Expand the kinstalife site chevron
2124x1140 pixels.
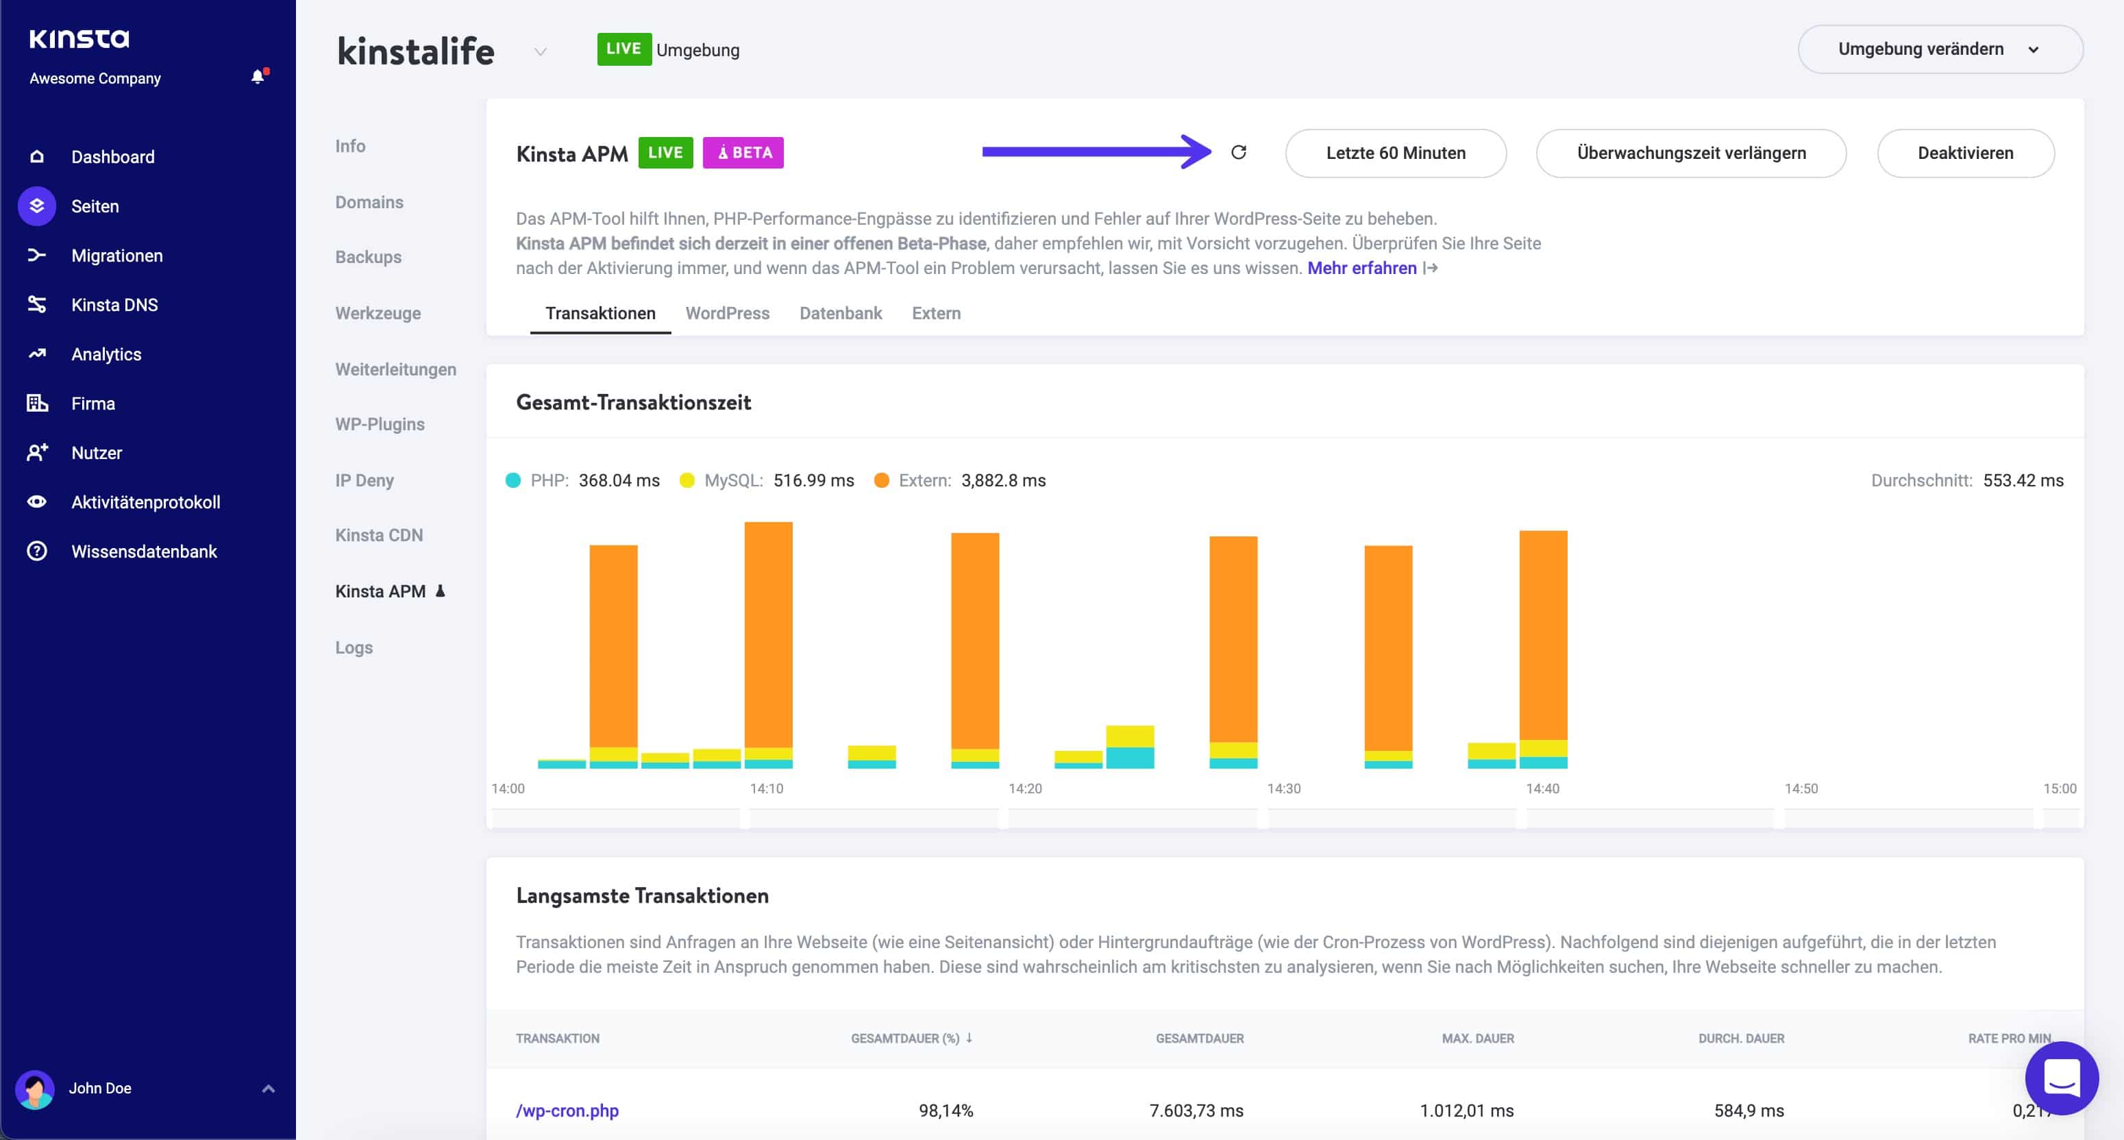(540, 51)
